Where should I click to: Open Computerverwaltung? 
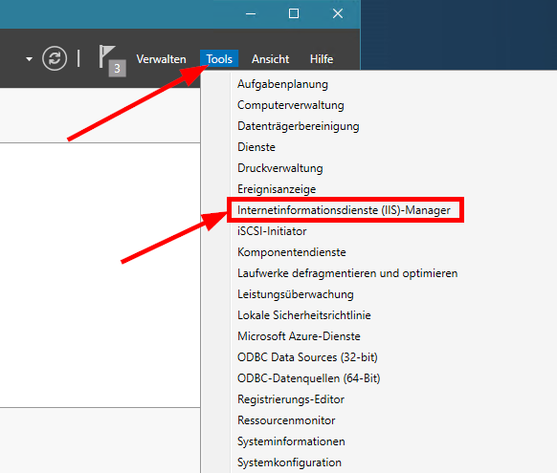tap(291, 105)
